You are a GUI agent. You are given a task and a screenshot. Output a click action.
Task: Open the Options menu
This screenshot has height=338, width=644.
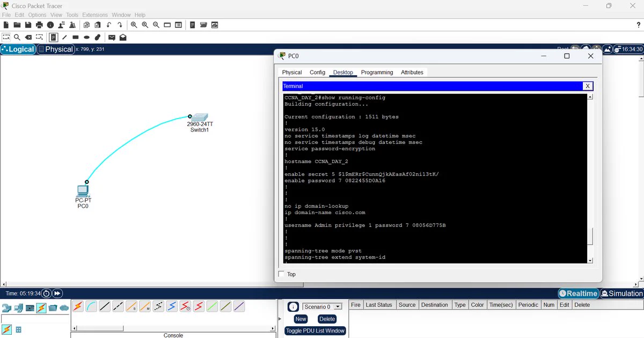[37, 15]
